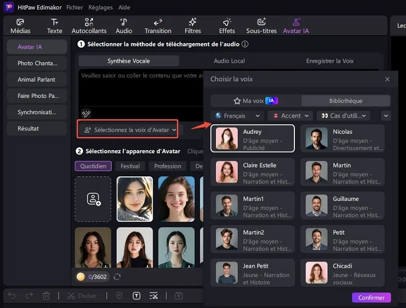Switch to the Audio Local tab
The width and height of the screenshot is (406, 308).
(229, 61)
